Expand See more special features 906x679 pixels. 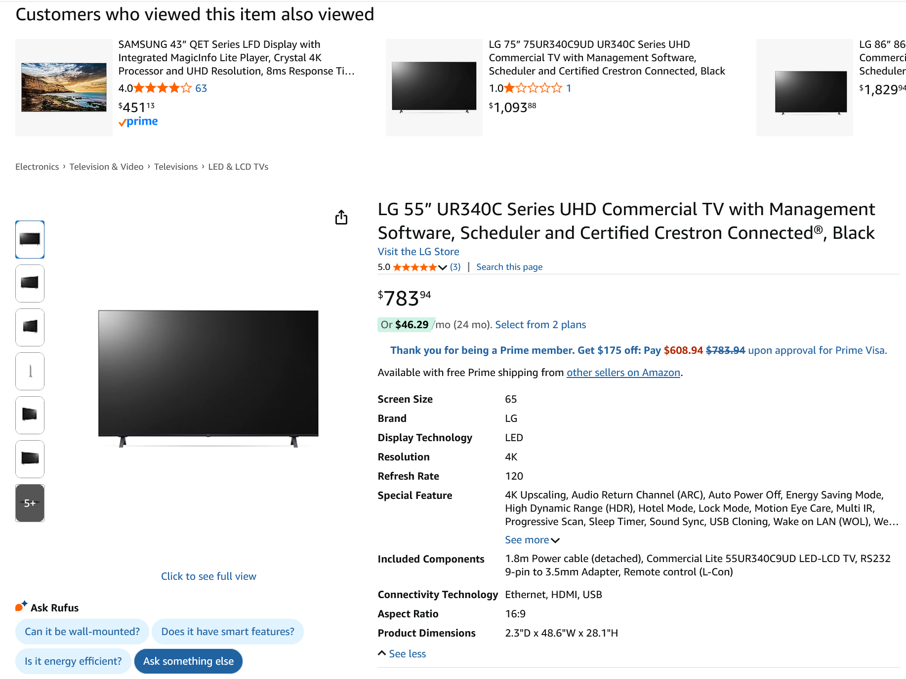[x=532, y=540]
